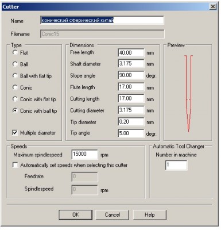Confirm with the OK button
Image resolution: width=221 pixels, height=230 pixels.
[76, 214]
